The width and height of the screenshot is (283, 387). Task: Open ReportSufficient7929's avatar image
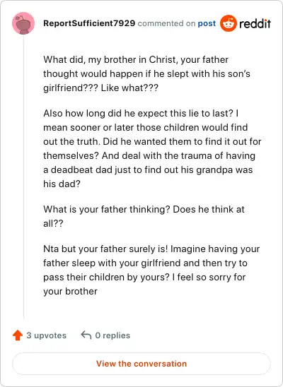pos(23,23)
